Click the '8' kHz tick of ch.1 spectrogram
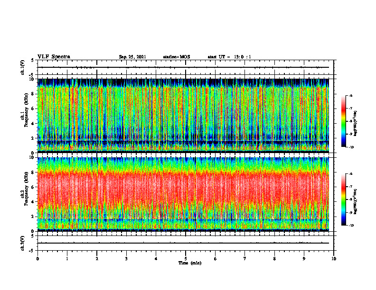This screenshot has width=376, height=290. click(x=33, y=94)
